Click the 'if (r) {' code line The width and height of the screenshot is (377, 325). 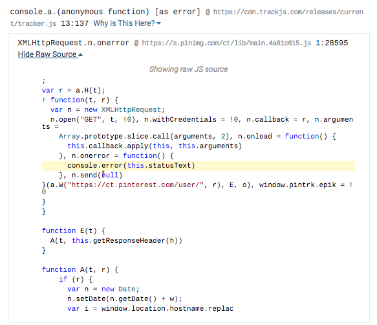coord(76,279)
